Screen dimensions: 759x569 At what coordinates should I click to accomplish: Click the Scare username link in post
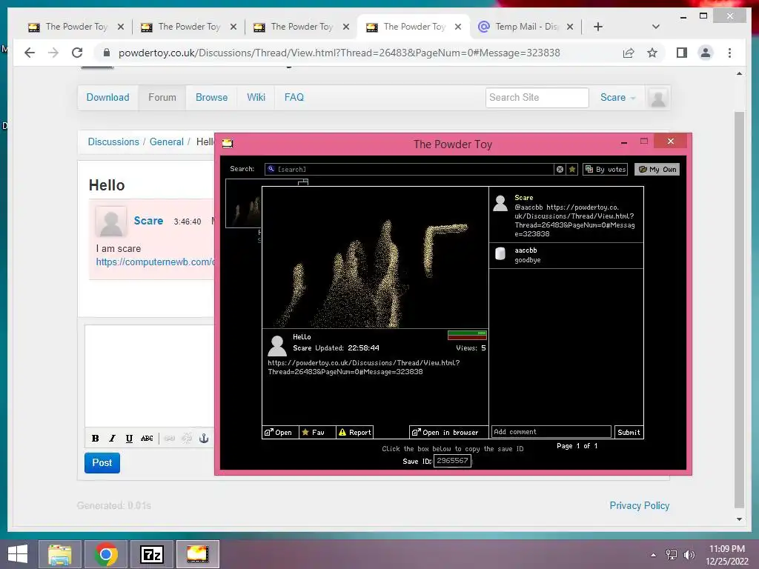click(x=148, y=221)
